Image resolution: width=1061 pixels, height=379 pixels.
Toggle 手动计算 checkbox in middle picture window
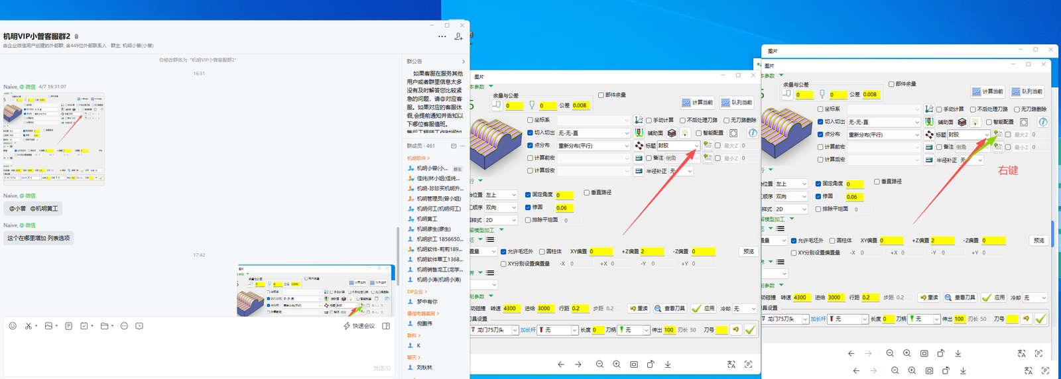[649, 121]
